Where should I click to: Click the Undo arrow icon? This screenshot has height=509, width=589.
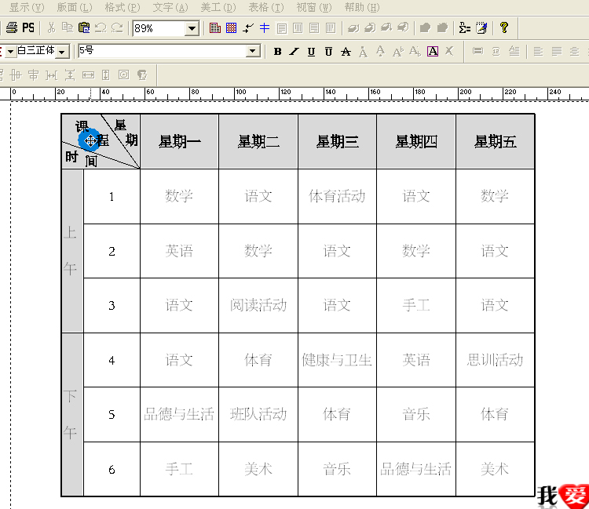101,27
